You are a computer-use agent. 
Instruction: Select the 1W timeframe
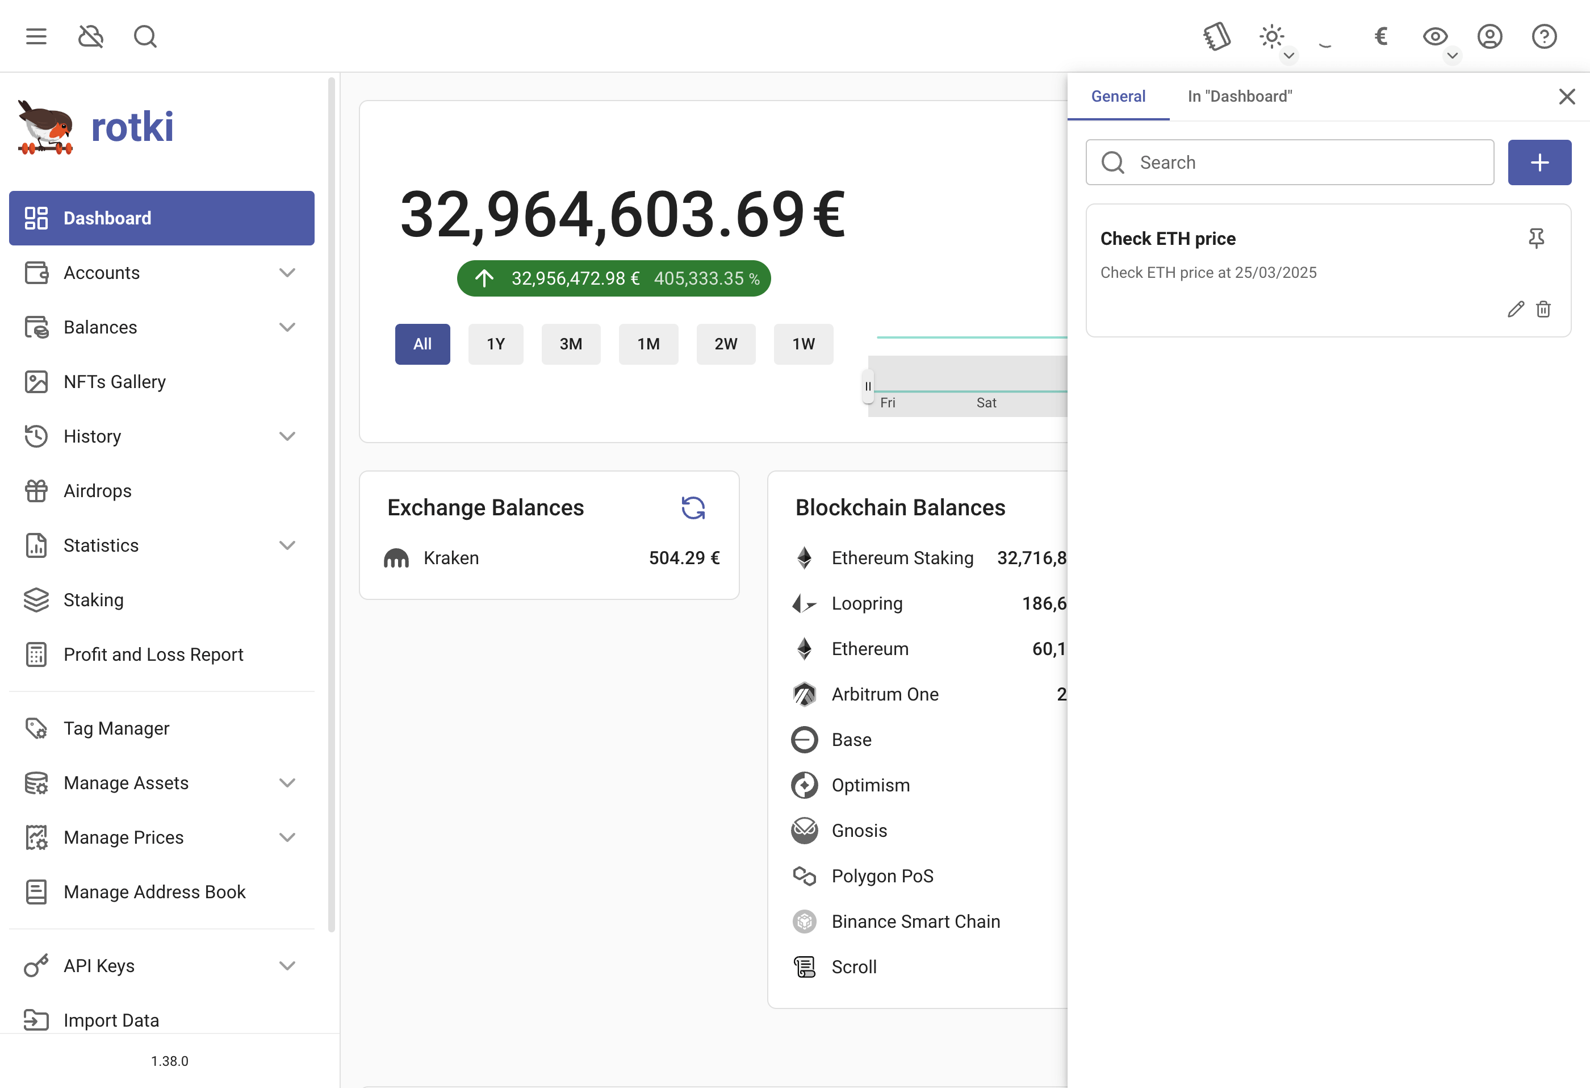coord(804,344)
